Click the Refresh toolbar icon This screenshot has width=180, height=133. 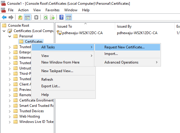tap(46, 18)
